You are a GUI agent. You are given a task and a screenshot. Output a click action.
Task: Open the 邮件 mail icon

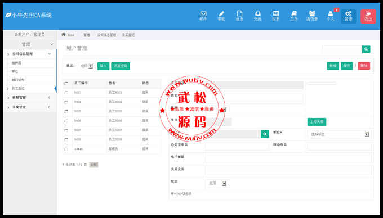(203, 16)
